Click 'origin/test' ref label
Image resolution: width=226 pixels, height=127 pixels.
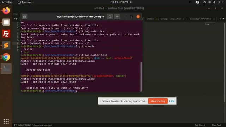pos(123,58)
